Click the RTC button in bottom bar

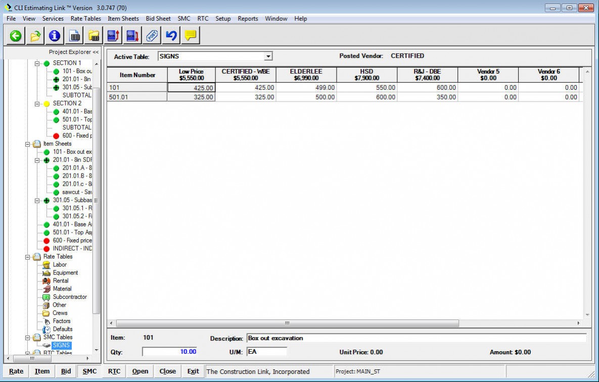(114, 371)
